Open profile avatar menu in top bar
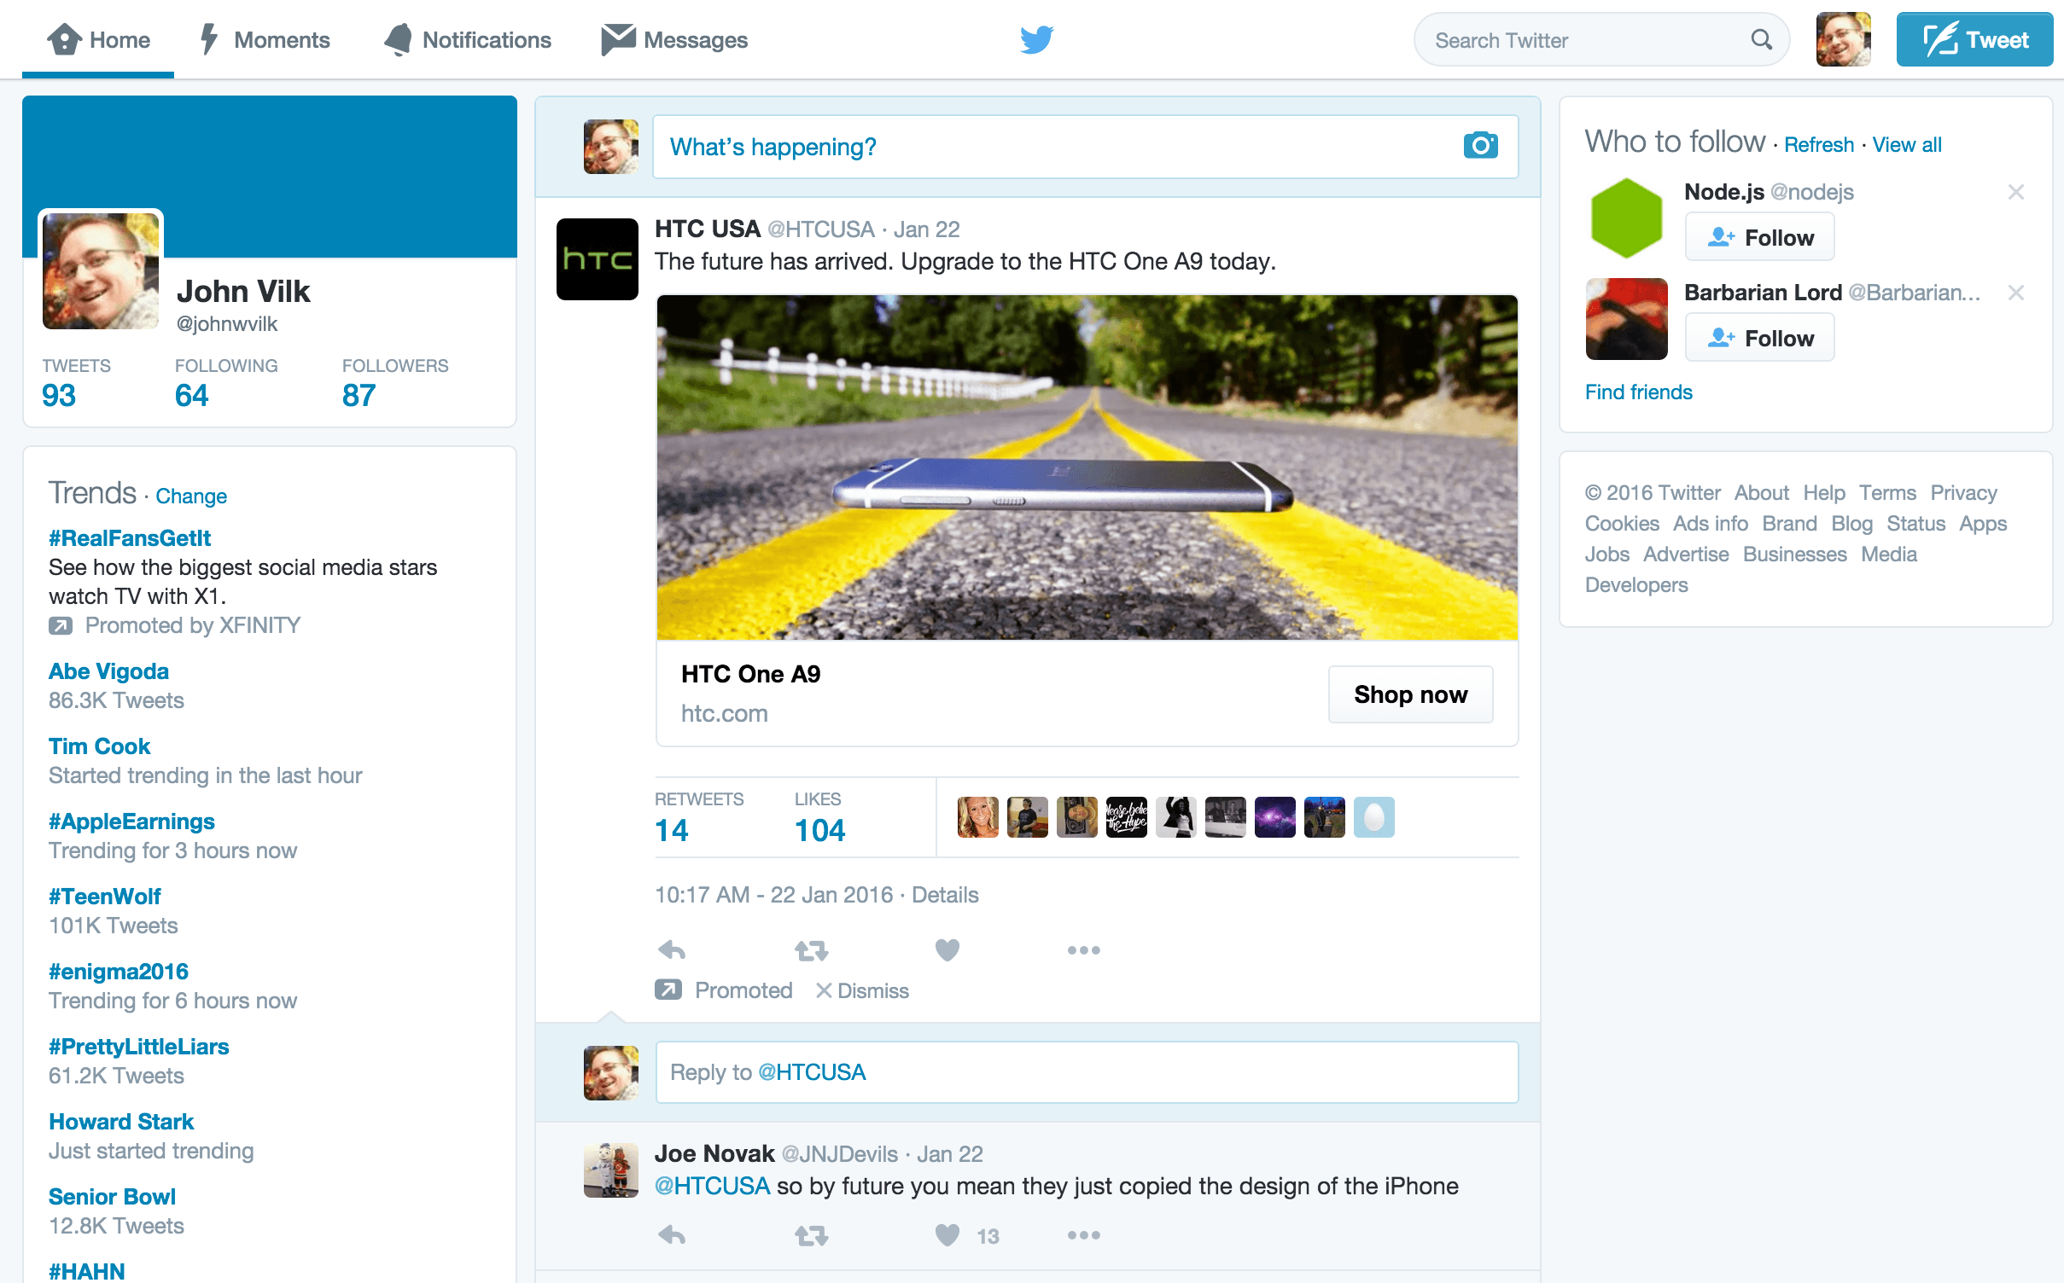Viewport: 2064px width, 1283px height. [x=1843, y=39]
